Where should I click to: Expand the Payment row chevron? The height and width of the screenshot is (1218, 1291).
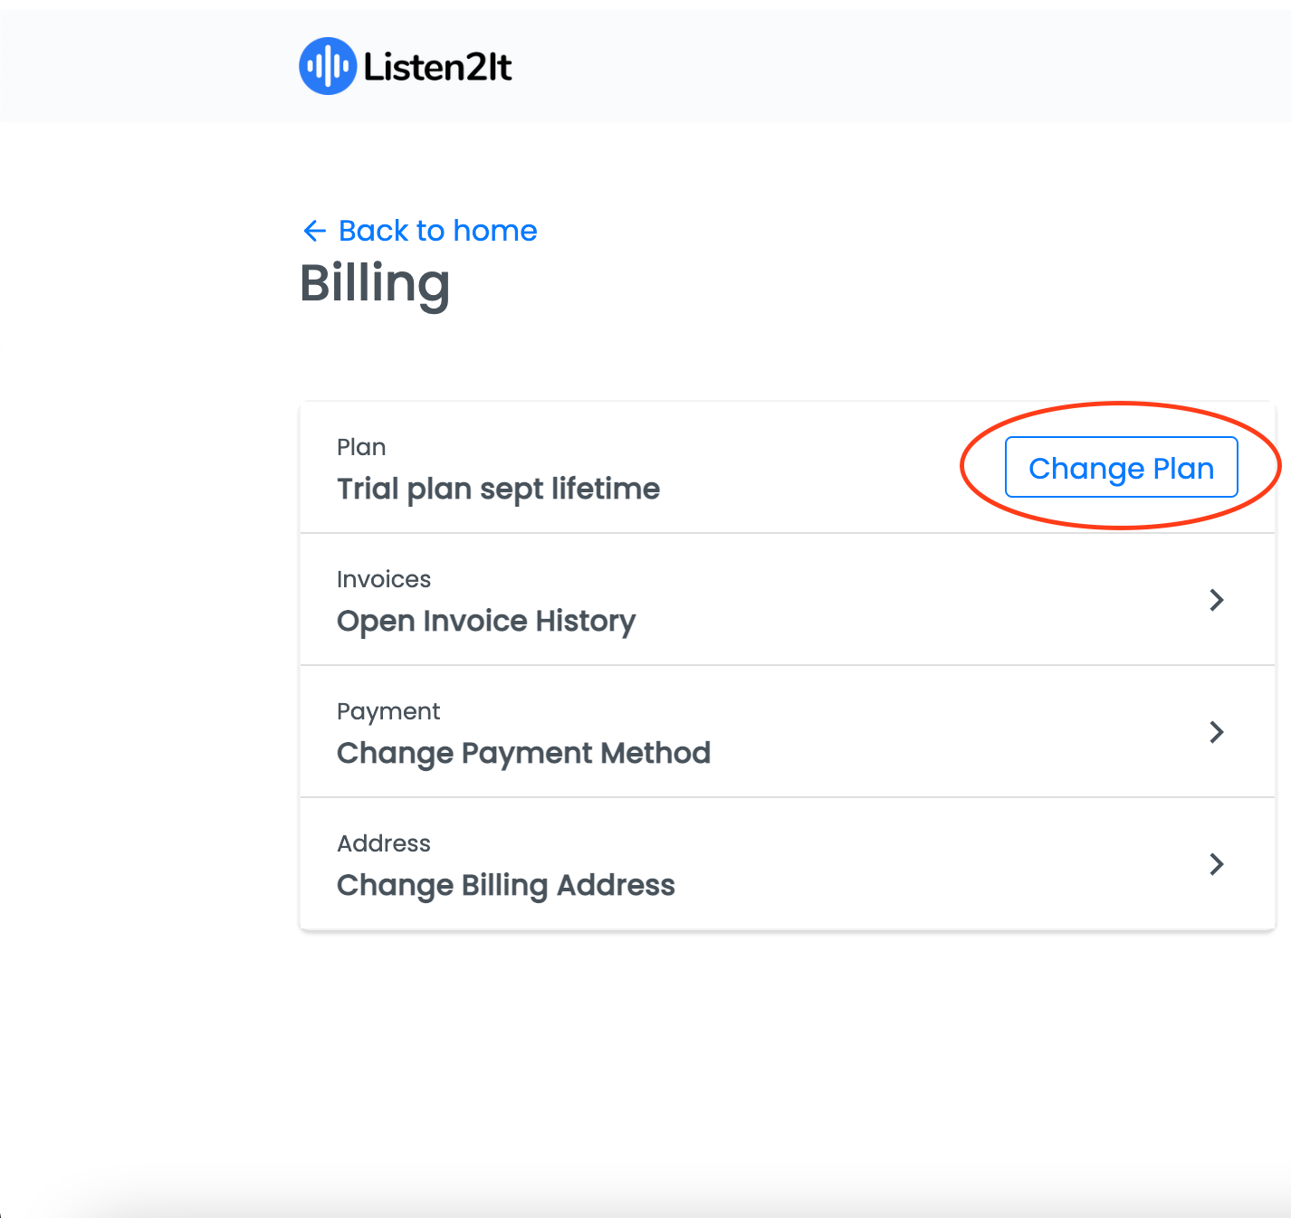[1217, 732]
